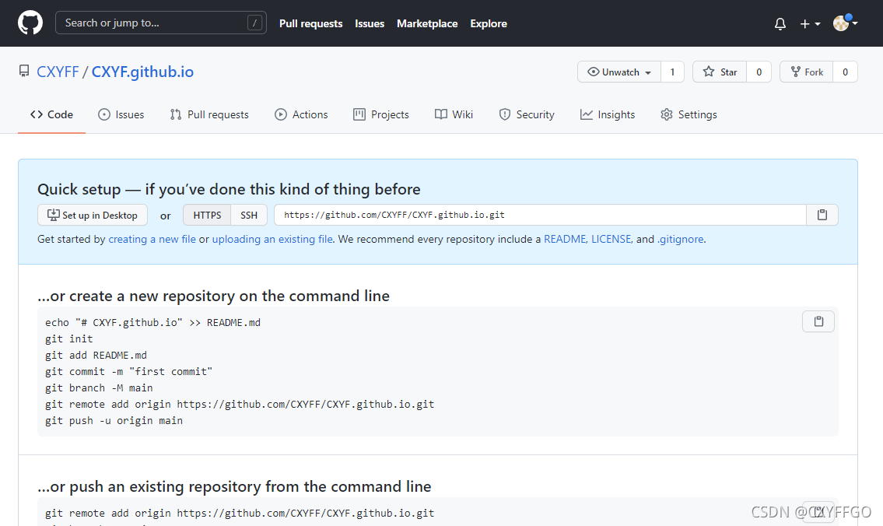Star the repository
Viewport: 883px width, 526px height.
[x=720, y=72]
